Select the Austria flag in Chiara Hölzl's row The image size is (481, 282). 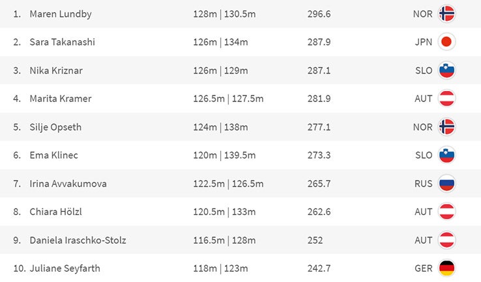click(446, 212)
